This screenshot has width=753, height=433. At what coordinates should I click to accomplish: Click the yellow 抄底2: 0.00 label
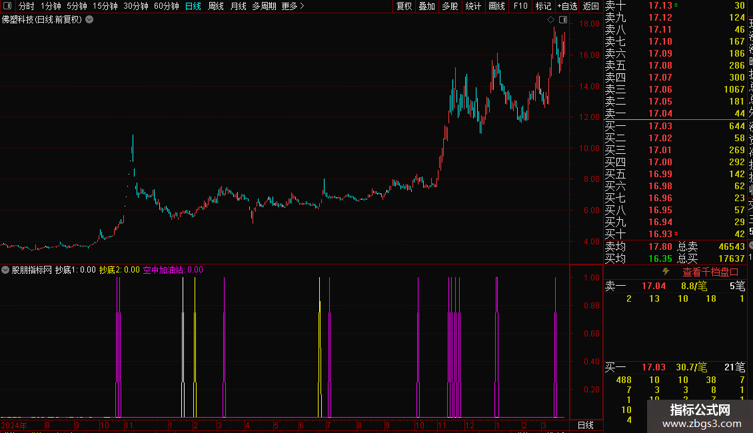click(x=119, y=270)
